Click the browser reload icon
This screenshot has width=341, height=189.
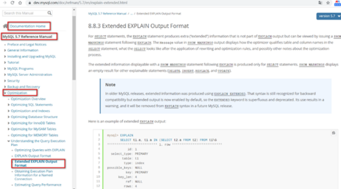pyautogui.click(x=12, y=3)
